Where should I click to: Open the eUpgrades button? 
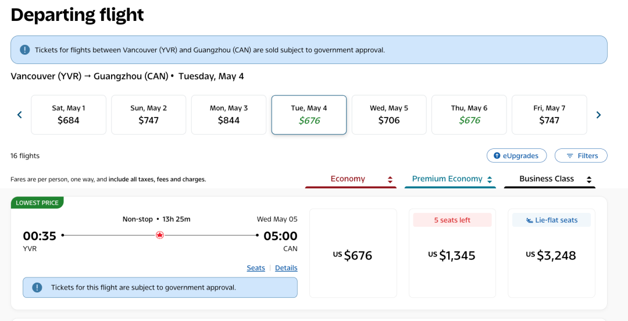(x=517, y=155)
